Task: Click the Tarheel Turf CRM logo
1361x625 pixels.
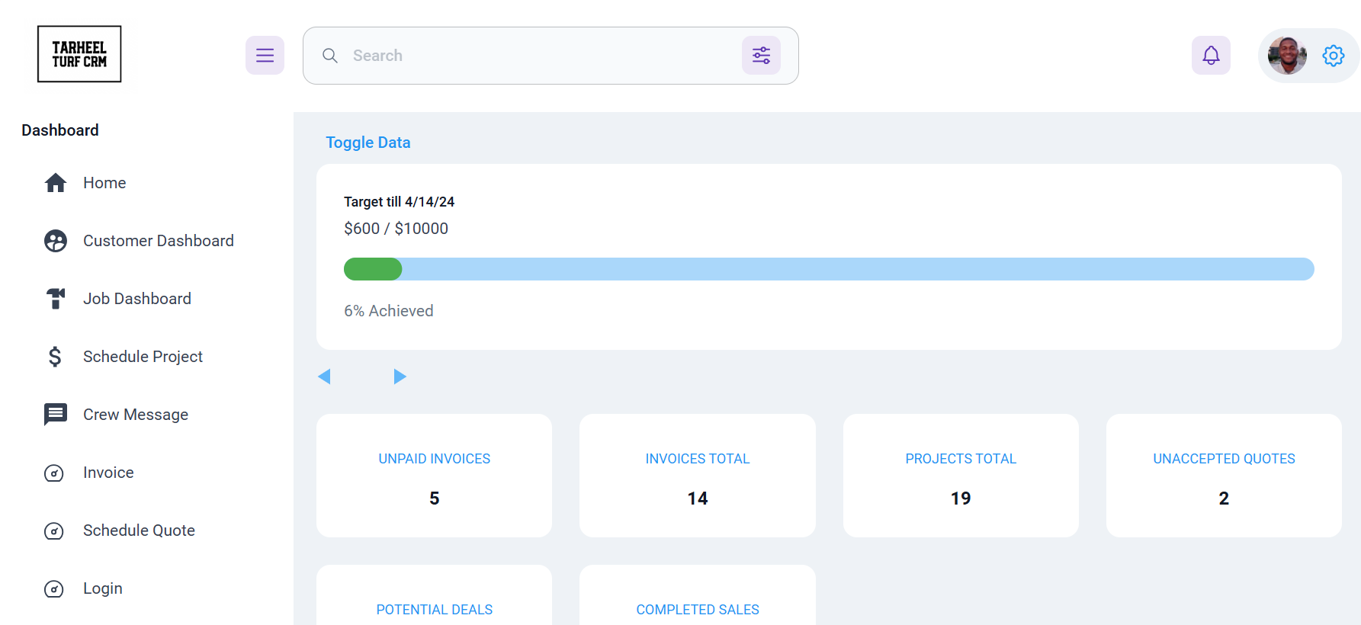Action: [79, 54]
